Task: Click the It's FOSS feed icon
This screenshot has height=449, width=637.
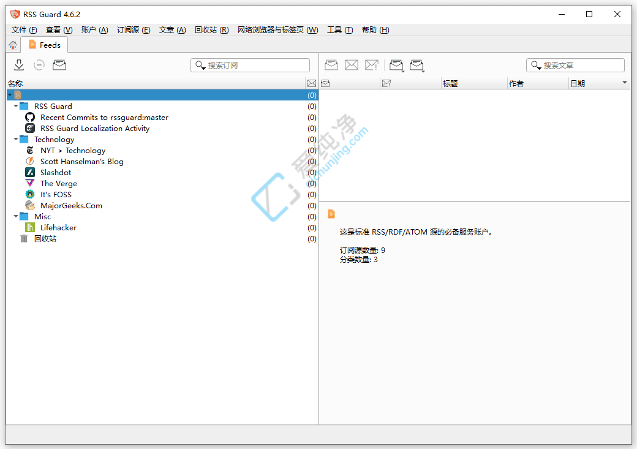Action: (30, 194)
